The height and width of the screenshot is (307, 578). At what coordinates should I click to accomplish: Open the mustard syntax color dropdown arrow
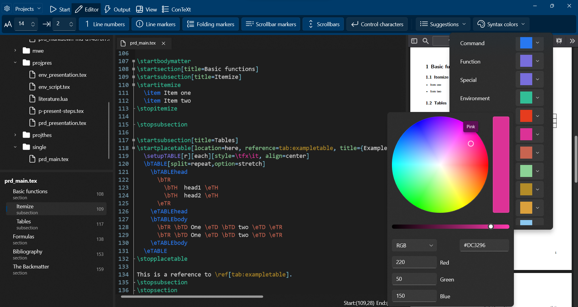coord(538,190)
